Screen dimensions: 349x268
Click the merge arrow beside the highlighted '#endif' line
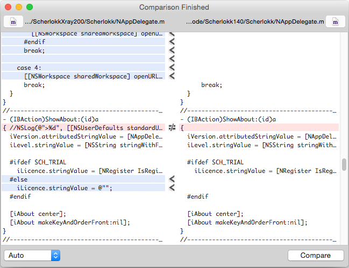[x=172, y=42]
